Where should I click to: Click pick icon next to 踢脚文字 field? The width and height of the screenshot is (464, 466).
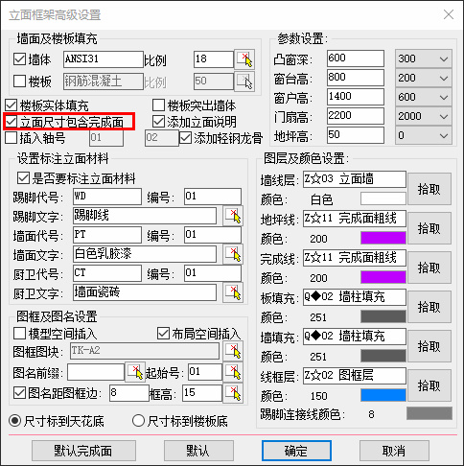233,216
